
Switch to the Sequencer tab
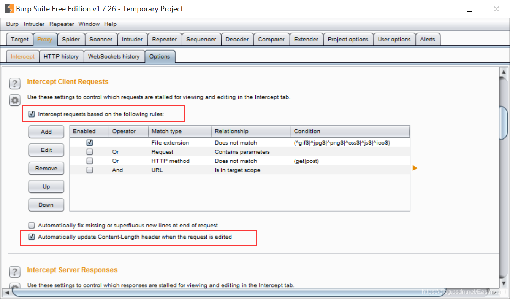tap(201, 39)
